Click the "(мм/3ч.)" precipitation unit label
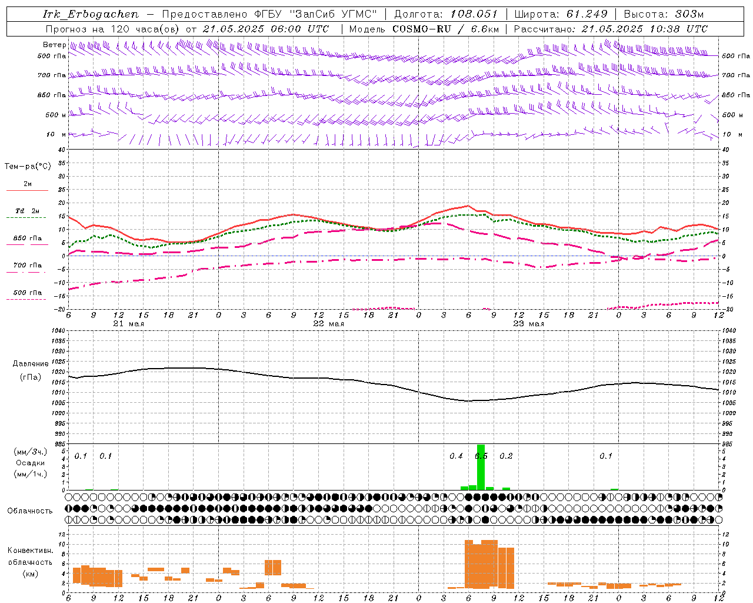This screenshot has height=603, width=753. coord(30,452)
